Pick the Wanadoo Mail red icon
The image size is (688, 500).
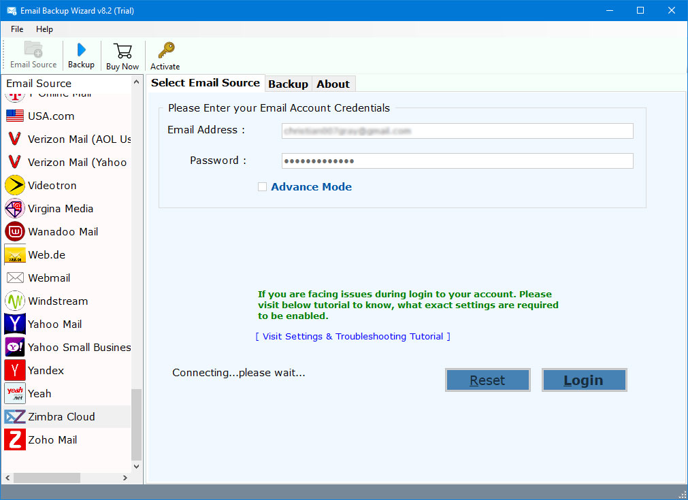15,231
